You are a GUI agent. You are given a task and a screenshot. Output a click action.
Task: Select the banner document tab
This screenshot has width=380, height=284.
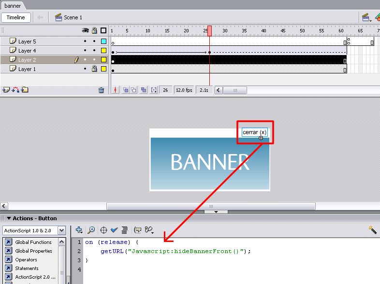pos(13,6)
